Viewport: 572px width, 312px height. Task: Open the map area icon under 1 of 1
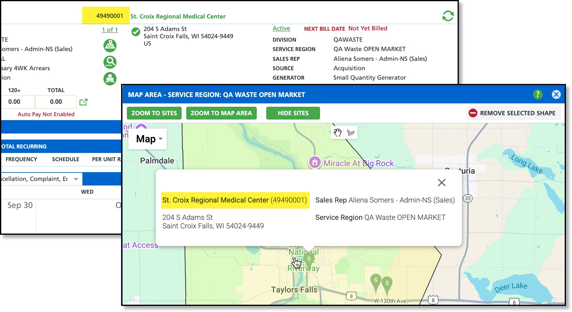point(110,46)
